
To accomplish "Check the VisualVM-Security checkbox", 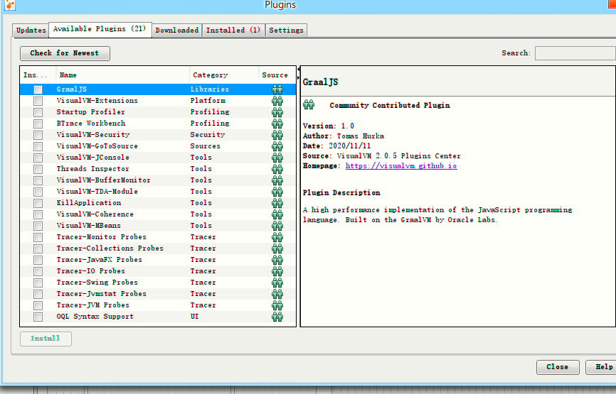I will click(38, 136).
